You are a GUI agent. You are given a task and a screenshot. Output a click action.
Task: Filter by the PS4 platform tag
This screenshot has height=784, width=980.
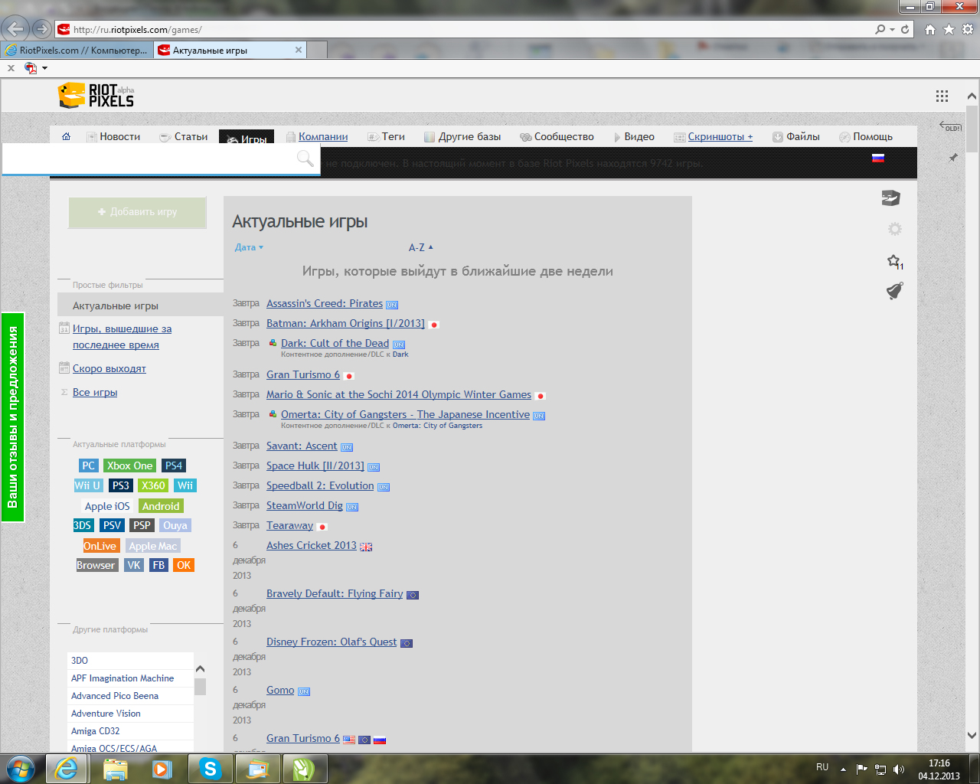[174, 465]
